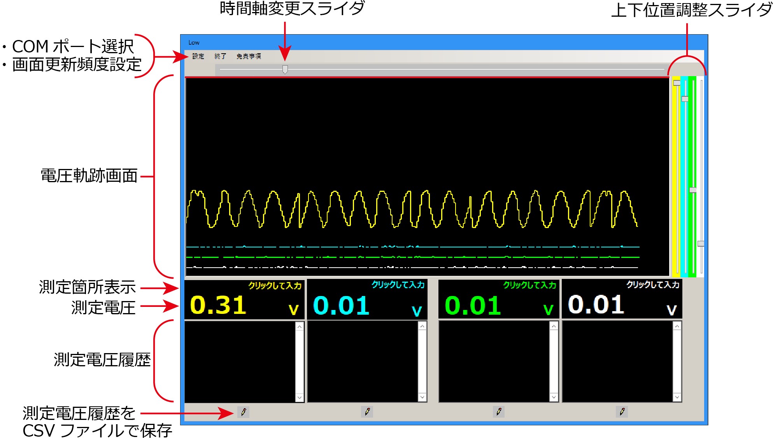
Task: Click down arrow of white channel history scrollbar
Action: (x=677, y=397)
